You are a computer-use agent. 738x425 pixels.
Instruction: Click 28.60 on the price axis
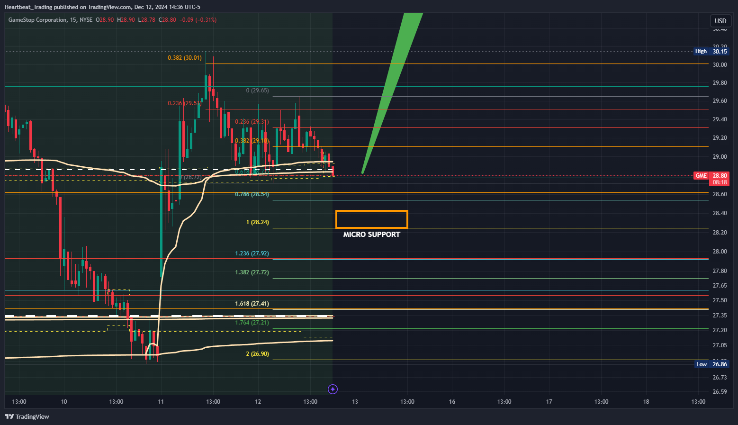[x=720, y=194]
